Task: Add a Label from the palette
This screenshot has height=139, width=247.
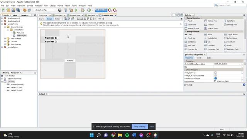Action: coord(188,34)
